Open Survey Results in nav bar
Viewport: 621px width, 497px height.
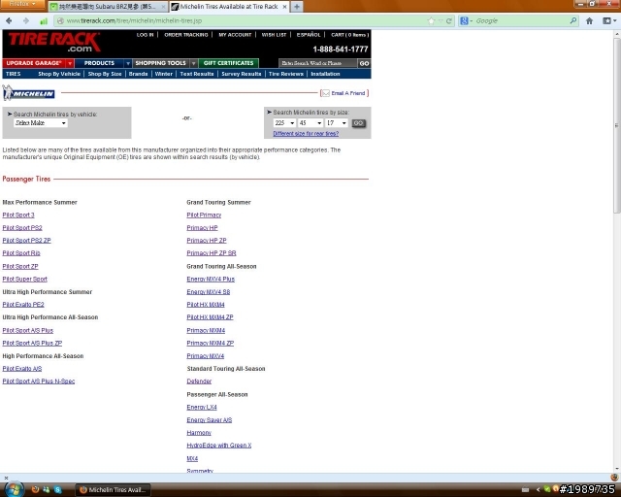[242, 74]
